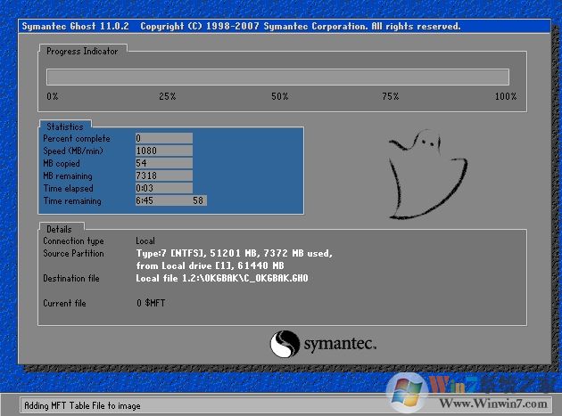Select the Time elapsed value 0:03
562x416 pixels.
(x=163, y=189)
